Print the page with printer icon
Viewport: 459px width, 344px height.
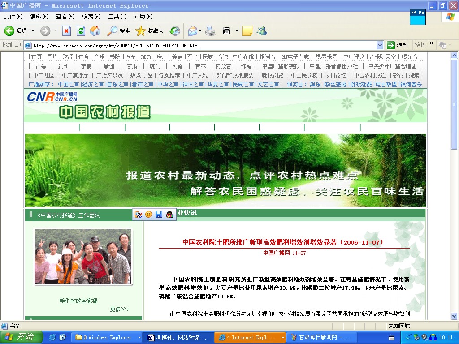[210, 31]
